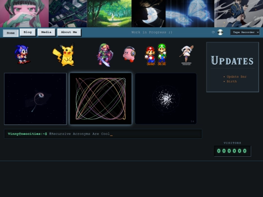Click the visitors counter display
The height and width of the screenshot is (197, 263).
click(x=232, y=151)
